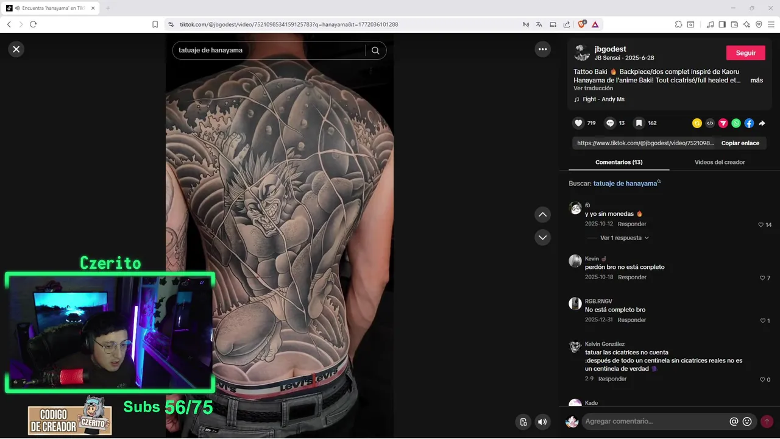The width and height of the screenshot is (780, 439).
Task: Like RGB.RNGV's comment heart
Action: coord(762,321)
